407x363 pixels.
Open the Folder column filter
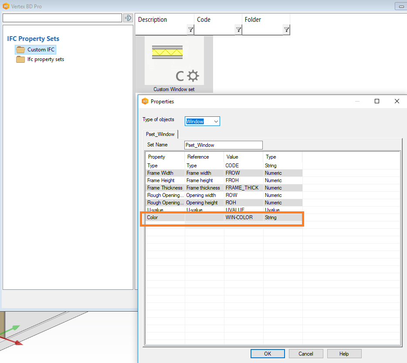coord(286,30)
